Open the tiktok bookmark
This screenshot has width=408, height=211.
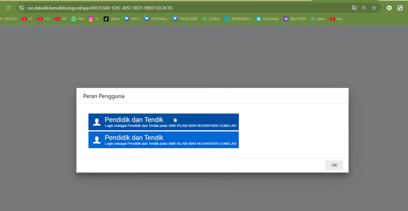point(111,19)
